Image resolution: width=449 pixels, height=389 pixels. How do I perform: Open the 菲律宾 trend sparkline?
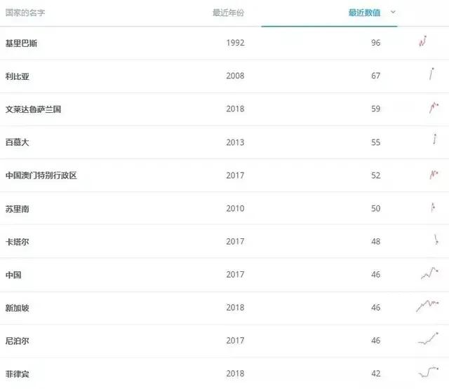pyautogui.click(x=428, y=371)
